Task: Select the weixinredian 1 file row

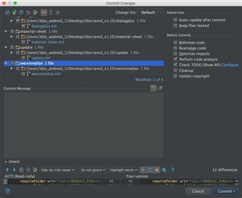Action: (84, 63)
